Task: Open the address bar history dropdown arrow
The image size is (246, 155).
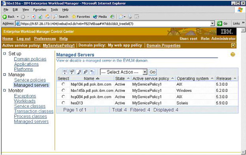Action: (212, 24)
